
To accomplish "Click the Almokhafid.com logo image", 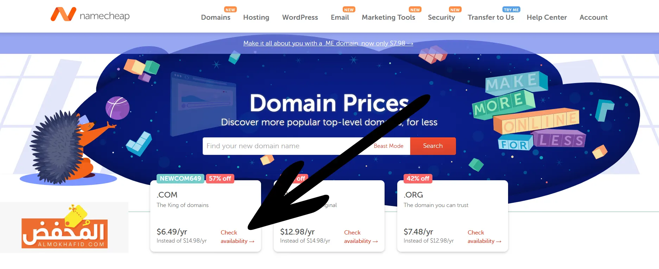I will coord(64,227).
